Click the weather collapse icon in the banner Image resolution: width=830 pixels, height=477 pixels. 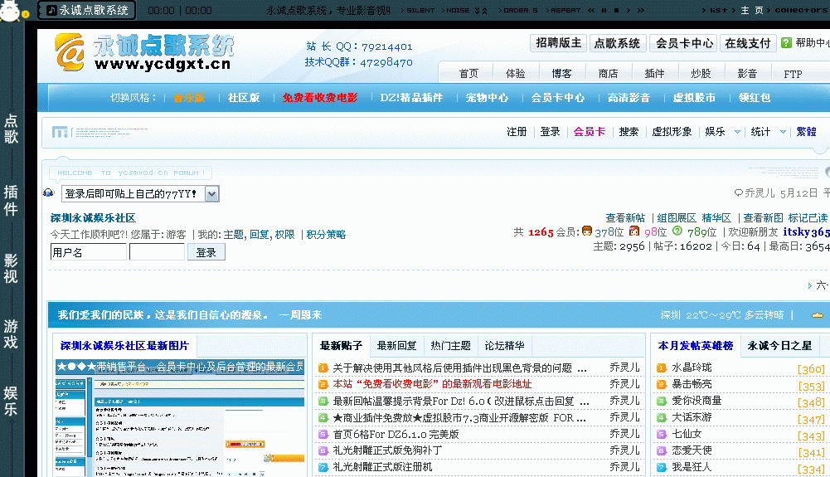pos(817,315)
